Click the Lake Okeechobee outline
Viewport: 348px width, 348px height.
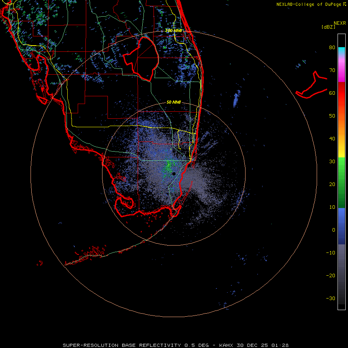click(141, 58)
